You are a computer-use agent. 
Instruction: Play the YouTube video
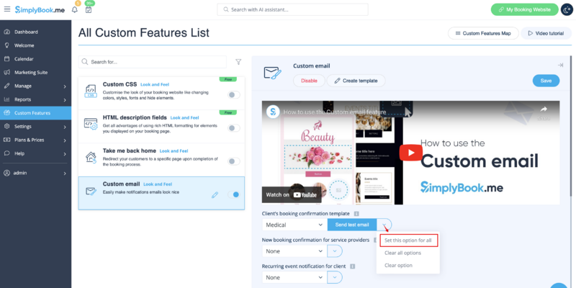coord(410,153)
